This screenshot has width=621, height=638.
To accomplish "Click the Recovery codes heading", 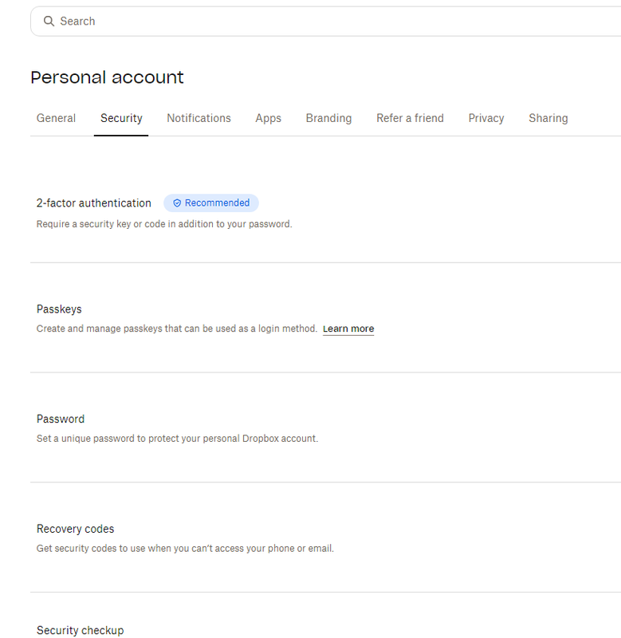I will point(76,529).
